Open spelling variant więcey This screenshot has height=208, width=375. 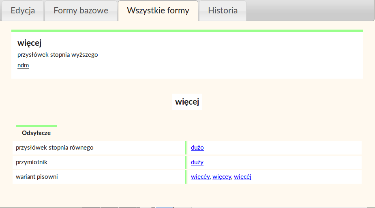[222, 177]
